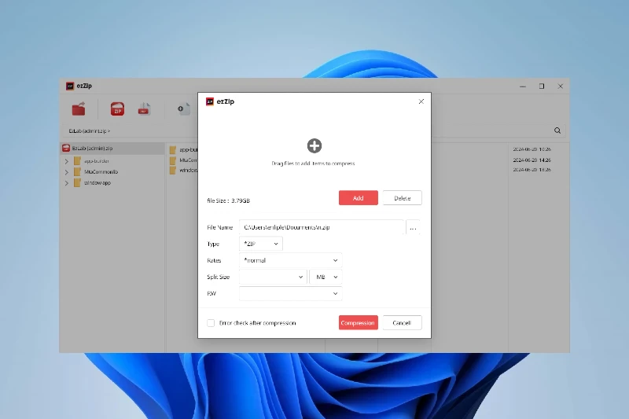This screenshot has height=419, width=629.
Task: Click the File Name path input field
Action: 321,227
